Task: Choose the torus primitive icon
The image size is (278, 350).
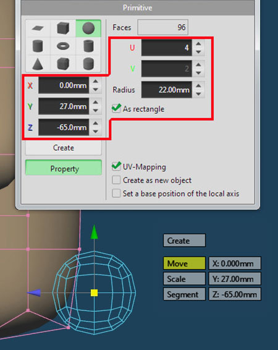Action: (x=63, y=46)
